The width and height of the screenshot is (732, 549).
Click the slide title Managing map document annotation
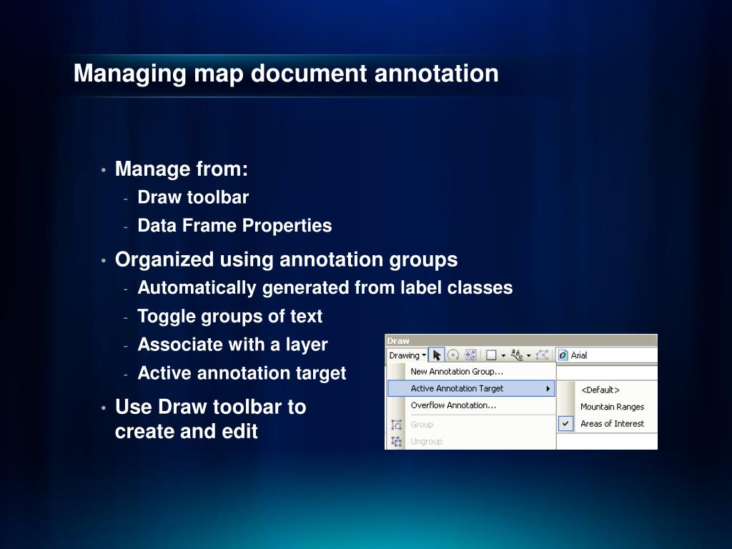[x=286, y=74]
